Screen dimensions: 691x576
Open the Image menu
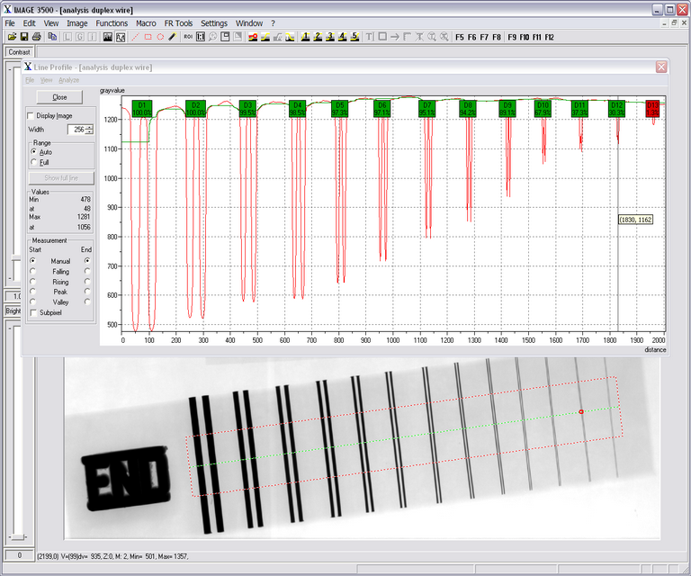point(77,23)
